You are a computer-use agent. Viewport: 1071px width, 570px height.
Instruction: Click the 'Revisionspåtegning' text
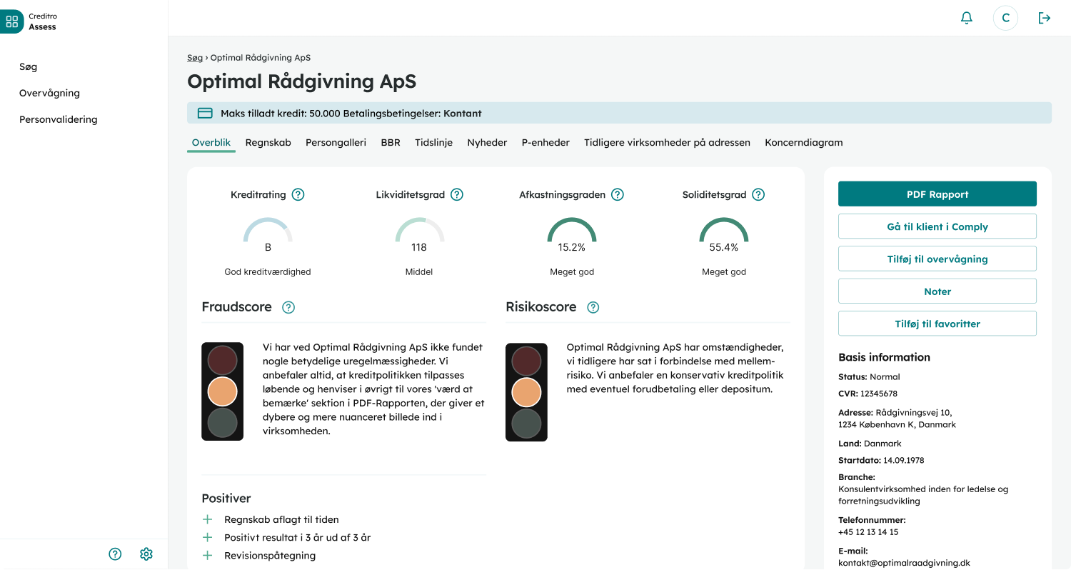point(270,555)
